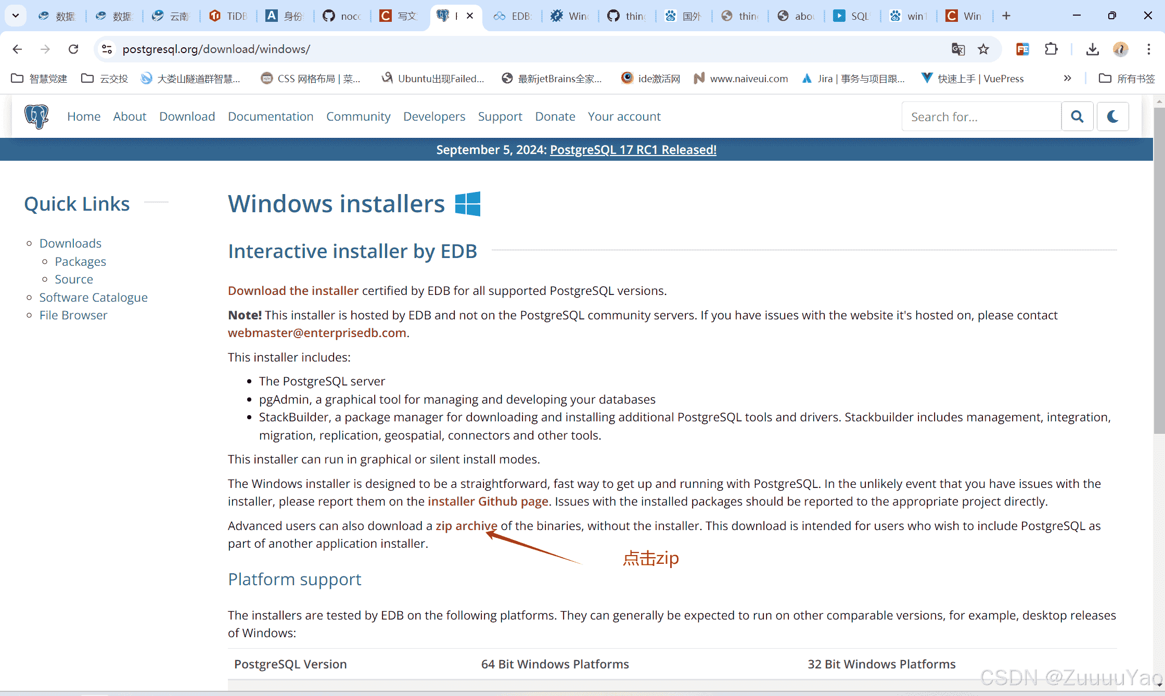Screen dimensions: 1165x696
Task: Open Support nav item
Action: coord(500,117)
